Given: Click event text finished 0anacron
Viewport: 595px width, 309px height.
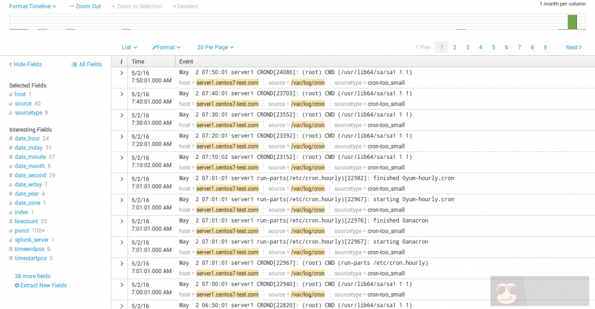Looking at the screenshot, I should (303, 220).
